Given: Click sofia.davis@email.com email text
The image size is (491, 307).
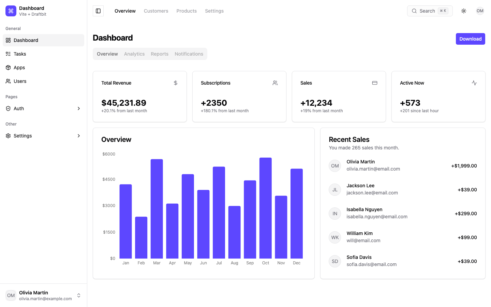Looking at the screenshot, I should pyautogui.click(x=372, y=264).
